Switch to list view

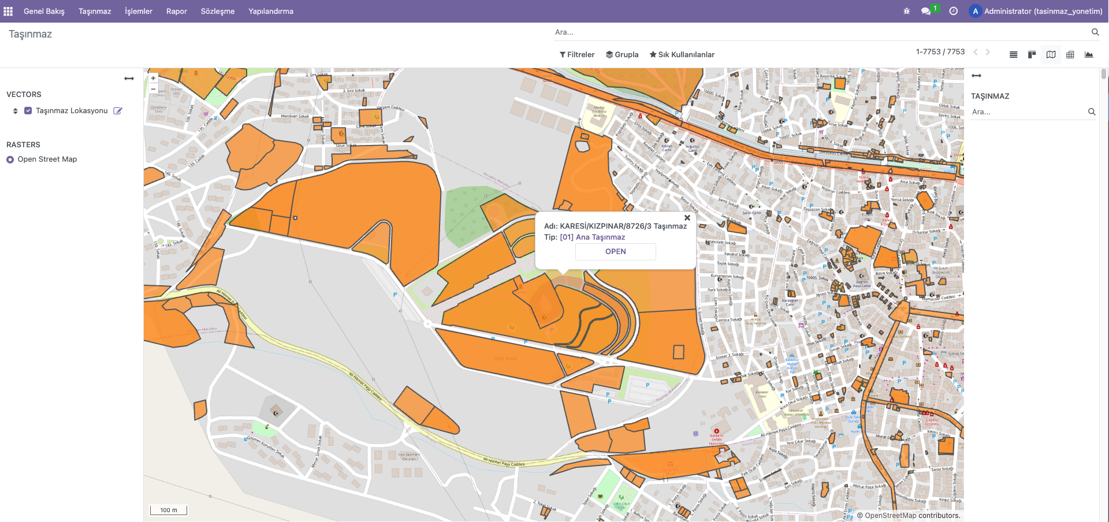(x=1013, y=54)
